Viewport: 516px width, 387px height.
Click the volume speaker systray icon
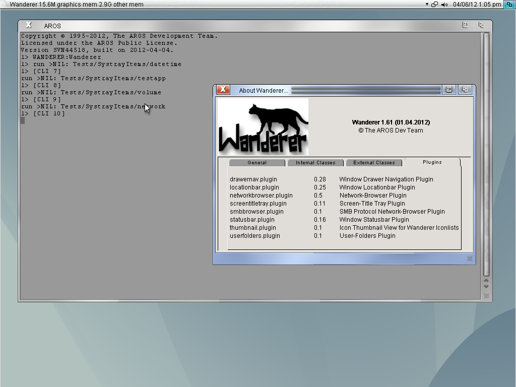click(x=444, y=5)
